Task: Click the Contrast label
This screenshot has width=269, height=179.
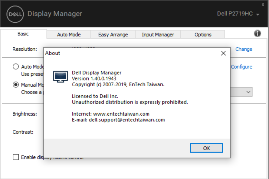Action: point(23,132)
